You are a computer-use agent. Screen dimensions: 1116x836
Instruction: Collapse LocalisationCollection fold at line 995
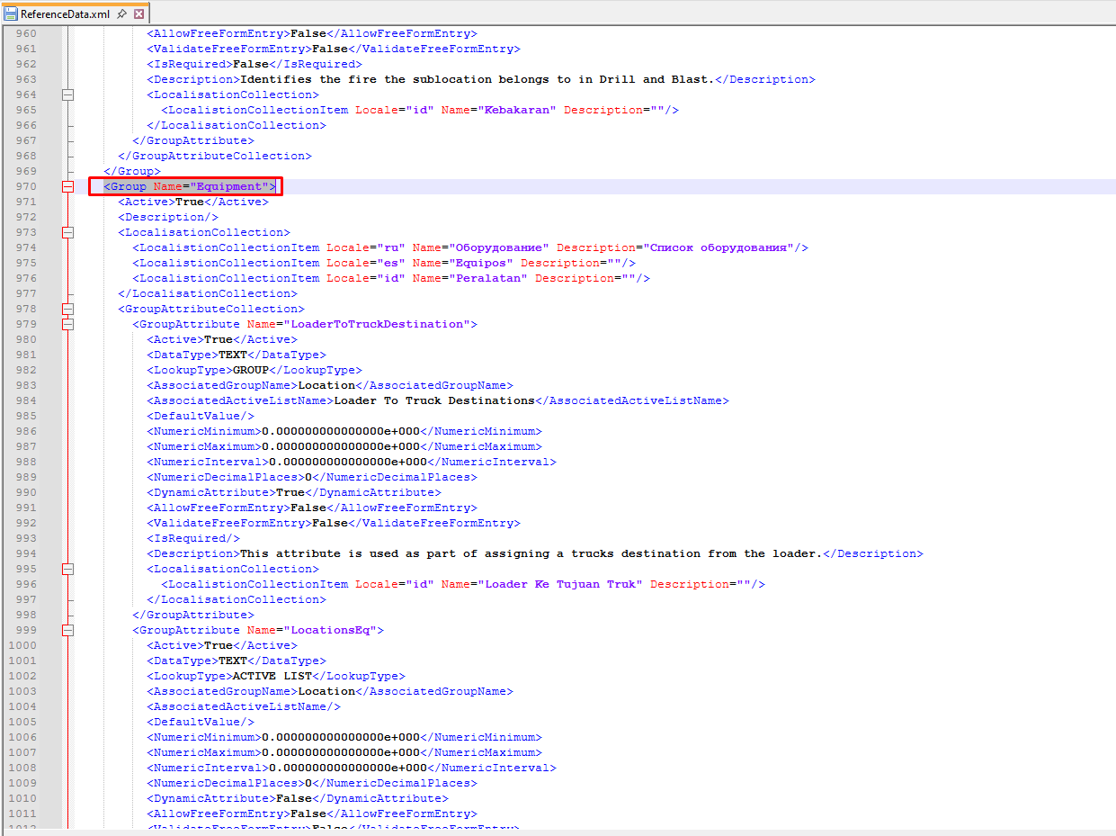coord(67,569)
